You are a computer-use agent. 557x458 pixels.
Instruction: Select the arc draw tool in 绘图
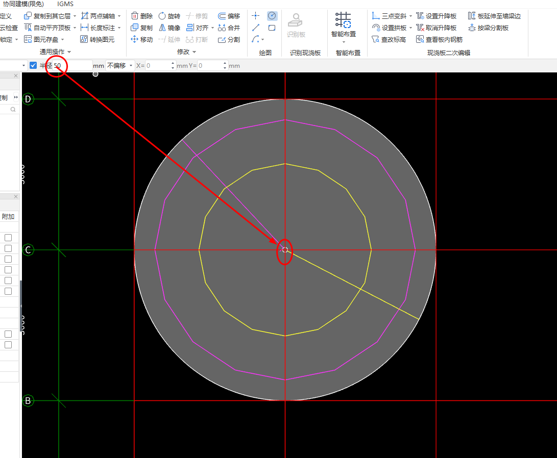click(255, 39)
